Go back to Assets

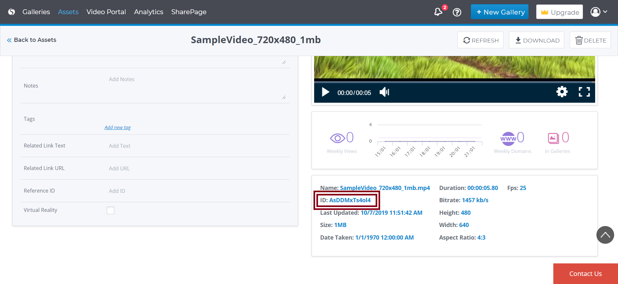pyautogui.click(x=32, y=40)
